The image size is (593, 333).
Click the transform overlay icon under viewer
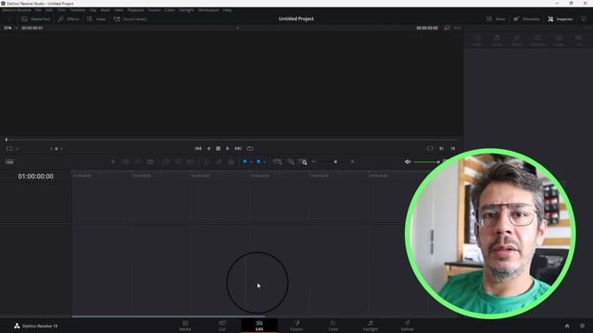point(9,149)
